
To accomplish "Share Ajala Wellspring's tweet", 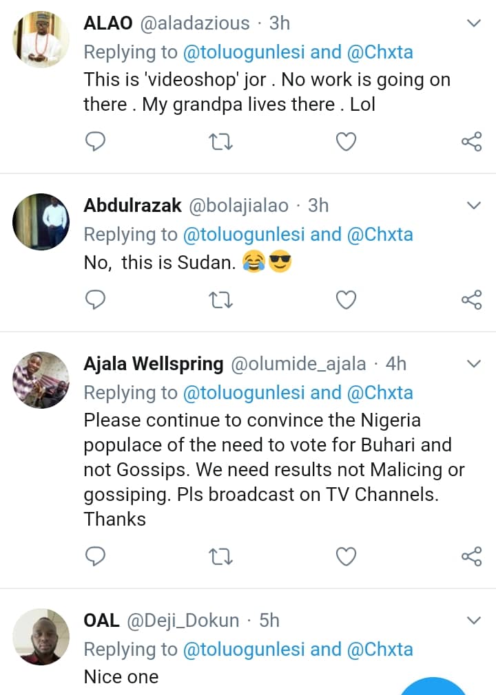I will [471, 556].
